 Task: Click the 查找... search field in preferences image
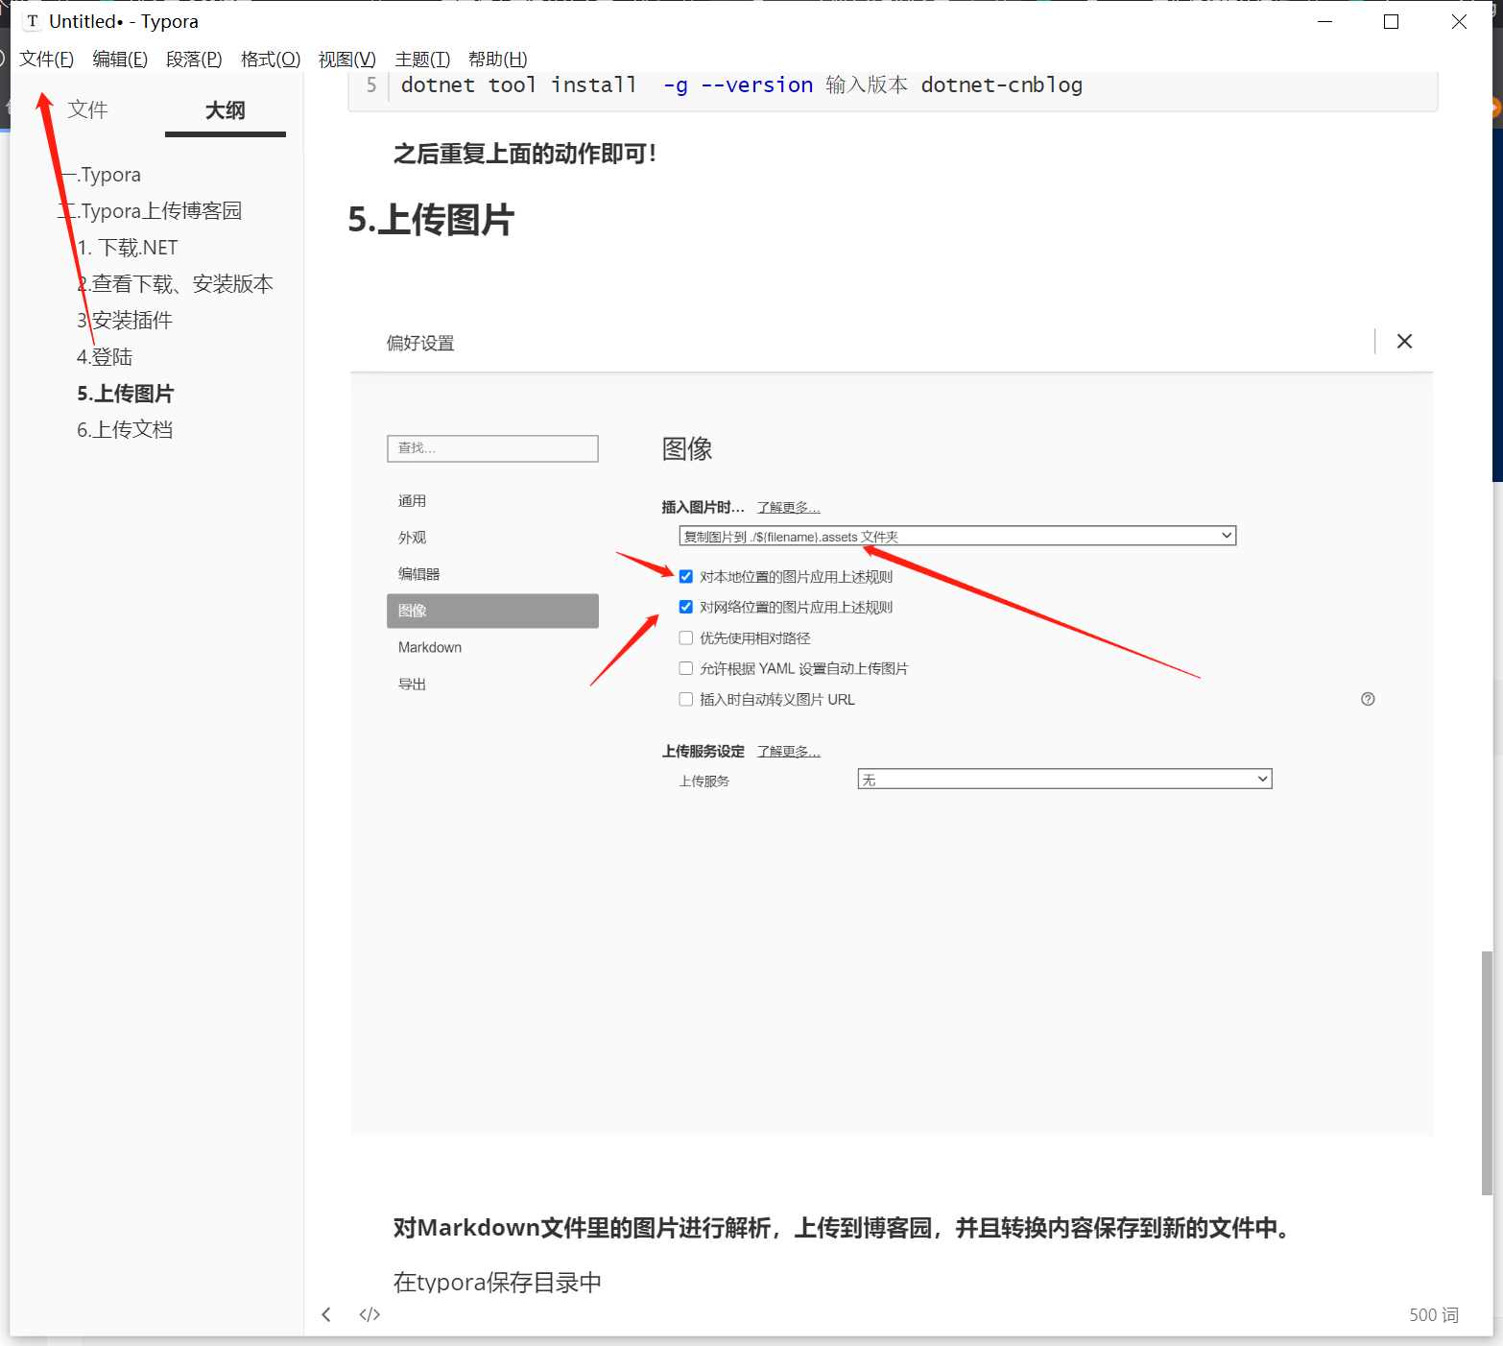[x=492, y=448]
